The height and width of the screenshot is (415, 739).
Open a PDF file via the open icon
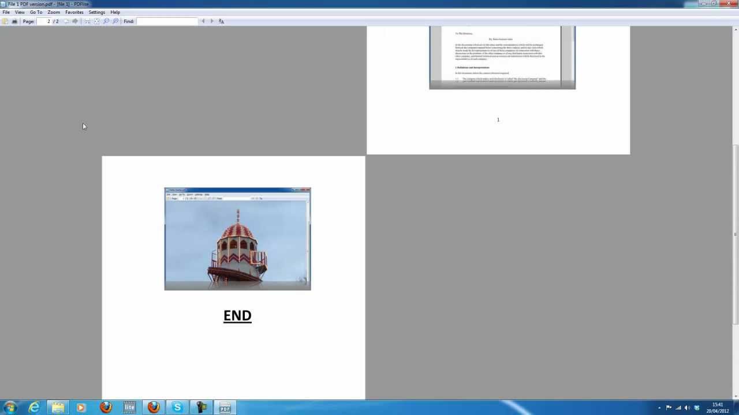[x=6, y=21]
